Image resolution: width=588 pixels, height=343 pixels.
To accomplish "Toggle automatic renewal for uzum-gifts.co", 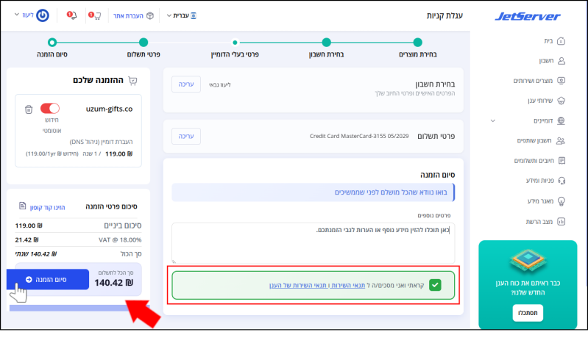I will [x=50, y=109].
